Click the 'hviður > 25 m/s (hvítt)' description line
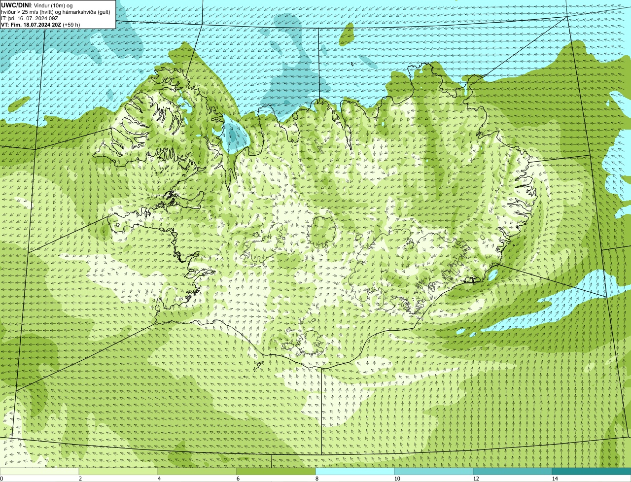Image resolution: width=631 pixels, height=482 pixels. point(56,12)
